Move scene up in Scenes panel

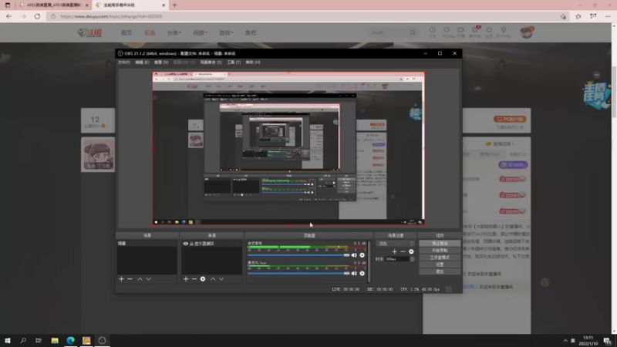coord(140,279)
